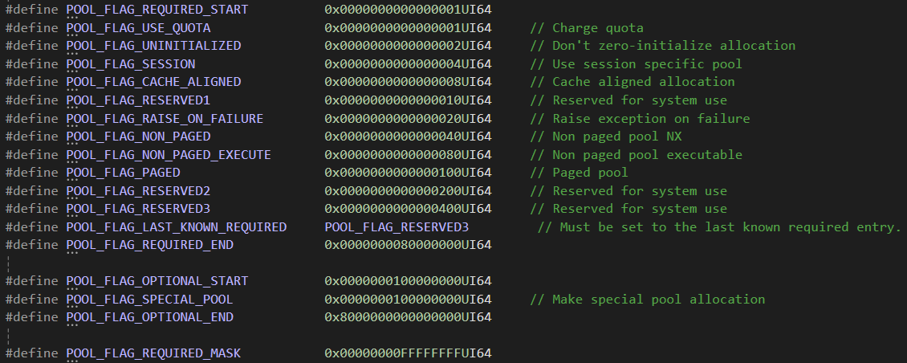
Task: Click 'Must be set to the last known' comment
Action: 720,227
